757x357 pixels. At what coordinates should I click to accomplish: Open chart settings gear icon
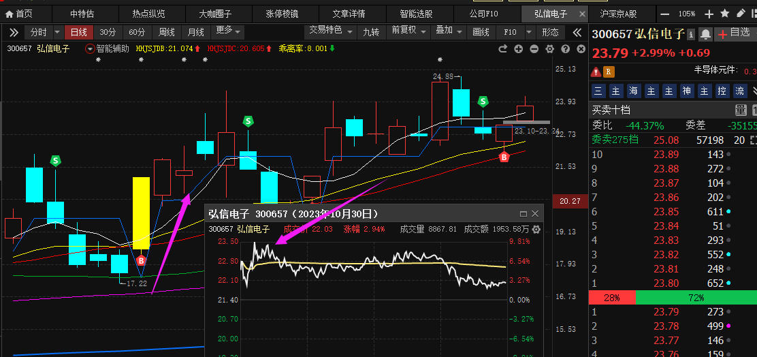coord(550,49)
